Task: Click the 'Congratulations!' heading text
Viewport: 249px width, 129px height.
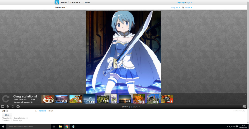Action: [x=25, y=96]
